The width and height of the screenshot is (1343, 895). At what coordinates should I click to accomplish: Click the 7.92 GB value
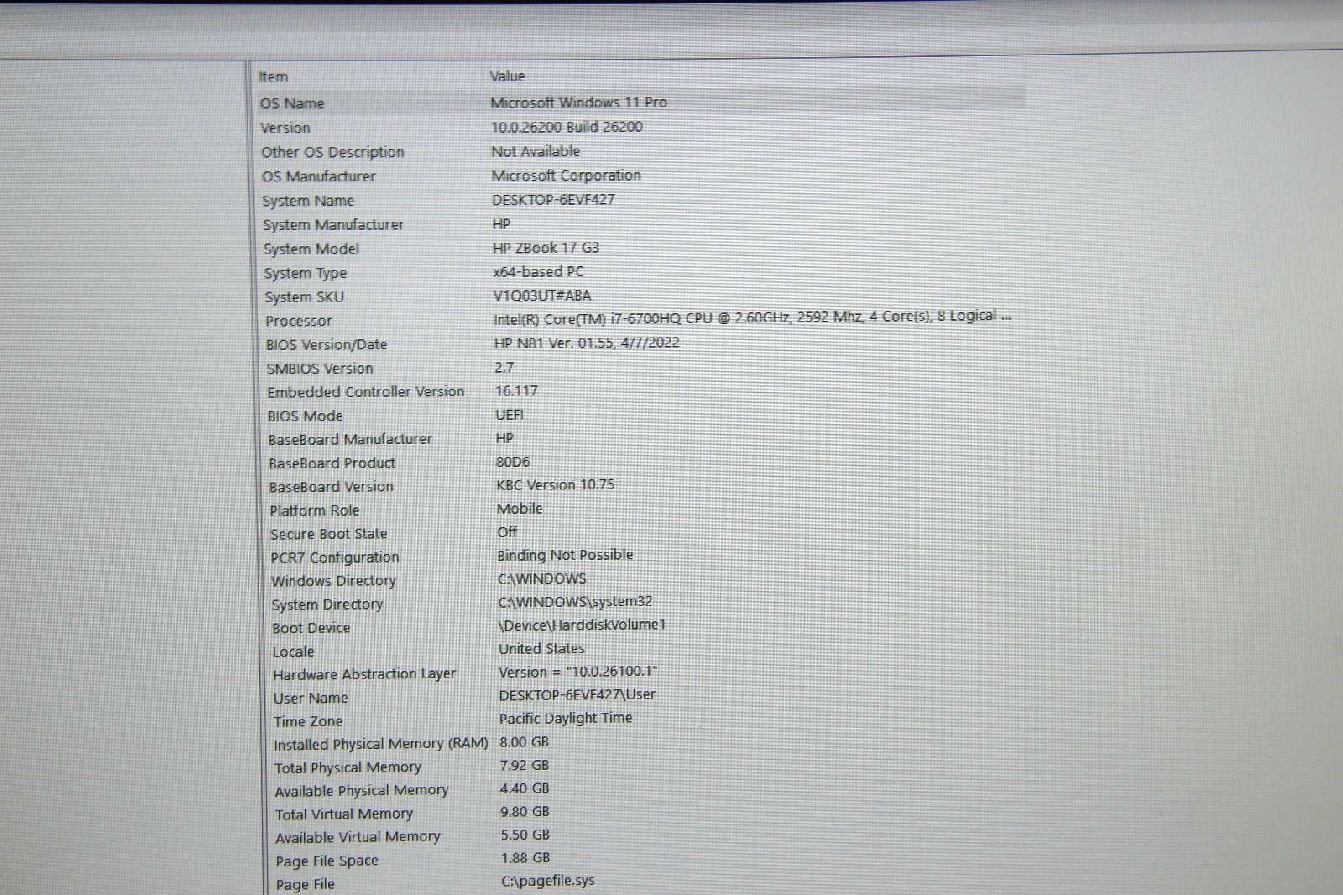click(x=525, y=766)
